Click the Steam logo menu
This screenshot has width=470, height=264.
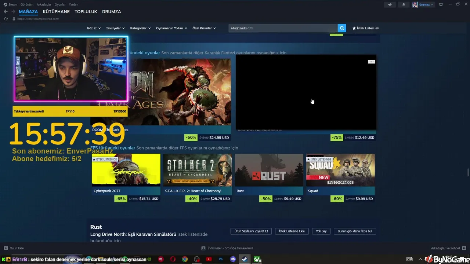tap(10, 4)
